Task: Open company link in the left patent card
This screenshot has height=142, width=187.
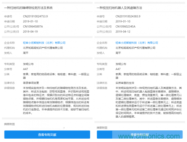Action: [x=44, y=43]
